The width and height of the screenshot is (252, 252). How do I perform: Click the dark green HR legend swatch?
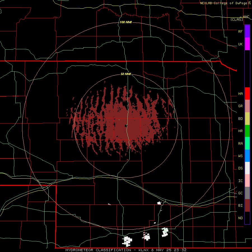click(247, 131)
